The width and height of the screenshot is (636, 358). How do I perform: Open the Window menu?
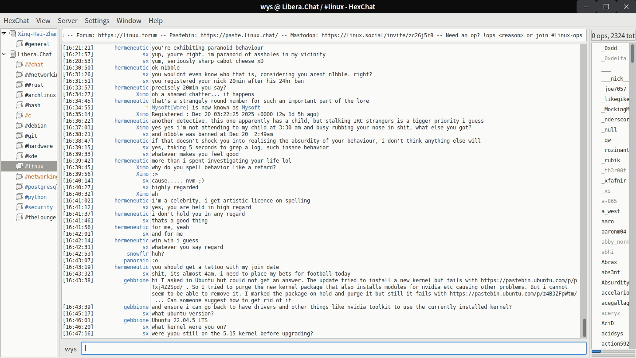click(129, 20)
